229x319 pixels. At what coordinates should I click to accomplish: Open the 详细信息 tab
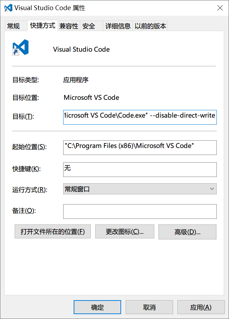118,26
